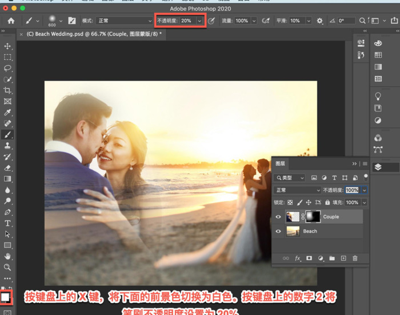
Task: Pick the Eraser tool
Action: [7, 168]
